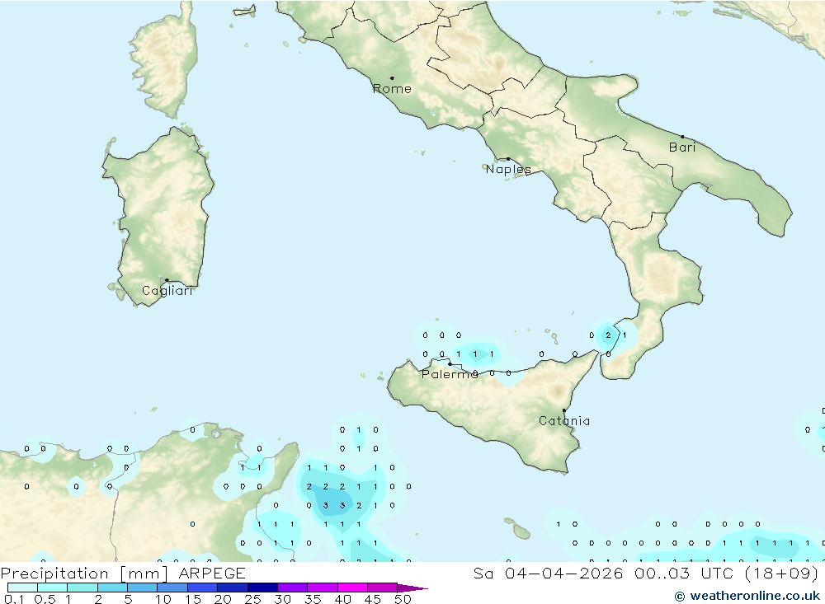
Task: Click the Palermo city label
Action: (450, 374)
